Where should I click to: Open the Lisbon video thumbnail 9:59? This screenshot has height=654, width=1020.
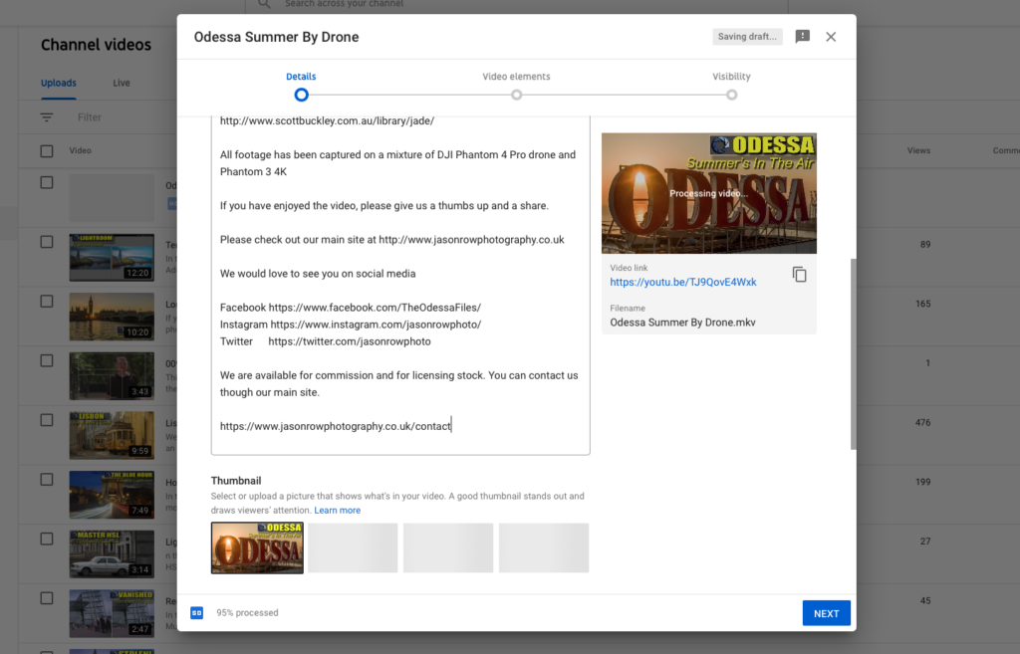(x=112, y=436)
